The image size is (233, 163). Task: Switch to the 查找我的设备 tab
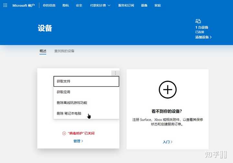point(64,51)
